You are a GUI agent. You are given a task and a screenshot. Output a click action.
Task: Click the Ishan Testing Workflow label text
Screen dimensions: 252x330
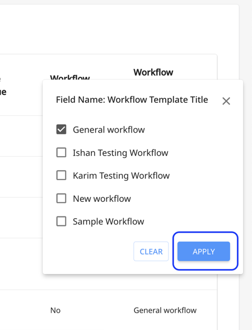(x=120, y=153)
